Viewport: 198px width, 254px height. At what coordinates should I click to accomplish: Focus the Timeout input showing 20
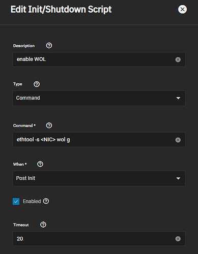99,239
